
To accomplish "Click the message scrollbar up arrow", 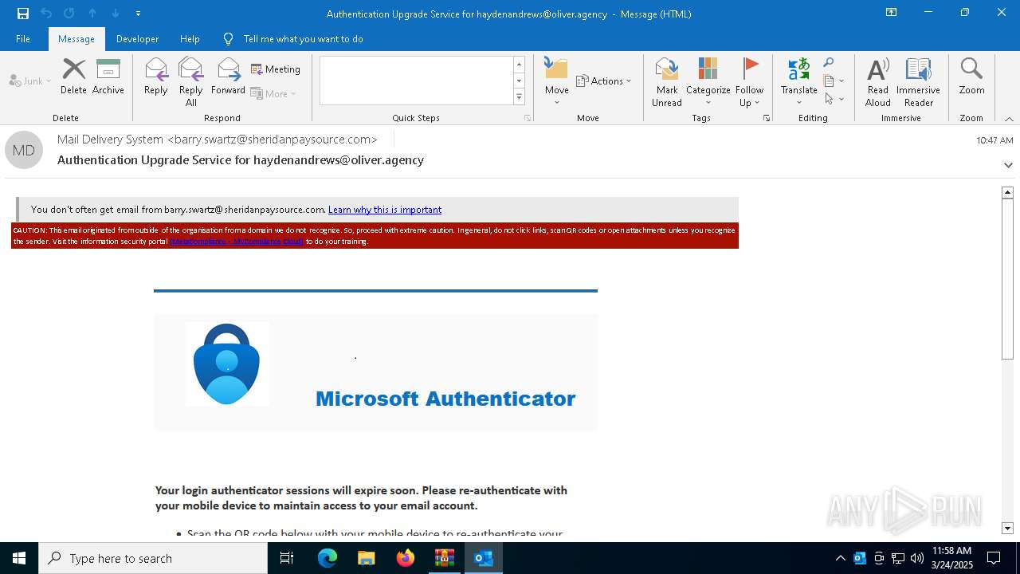I will [1007, 192].
